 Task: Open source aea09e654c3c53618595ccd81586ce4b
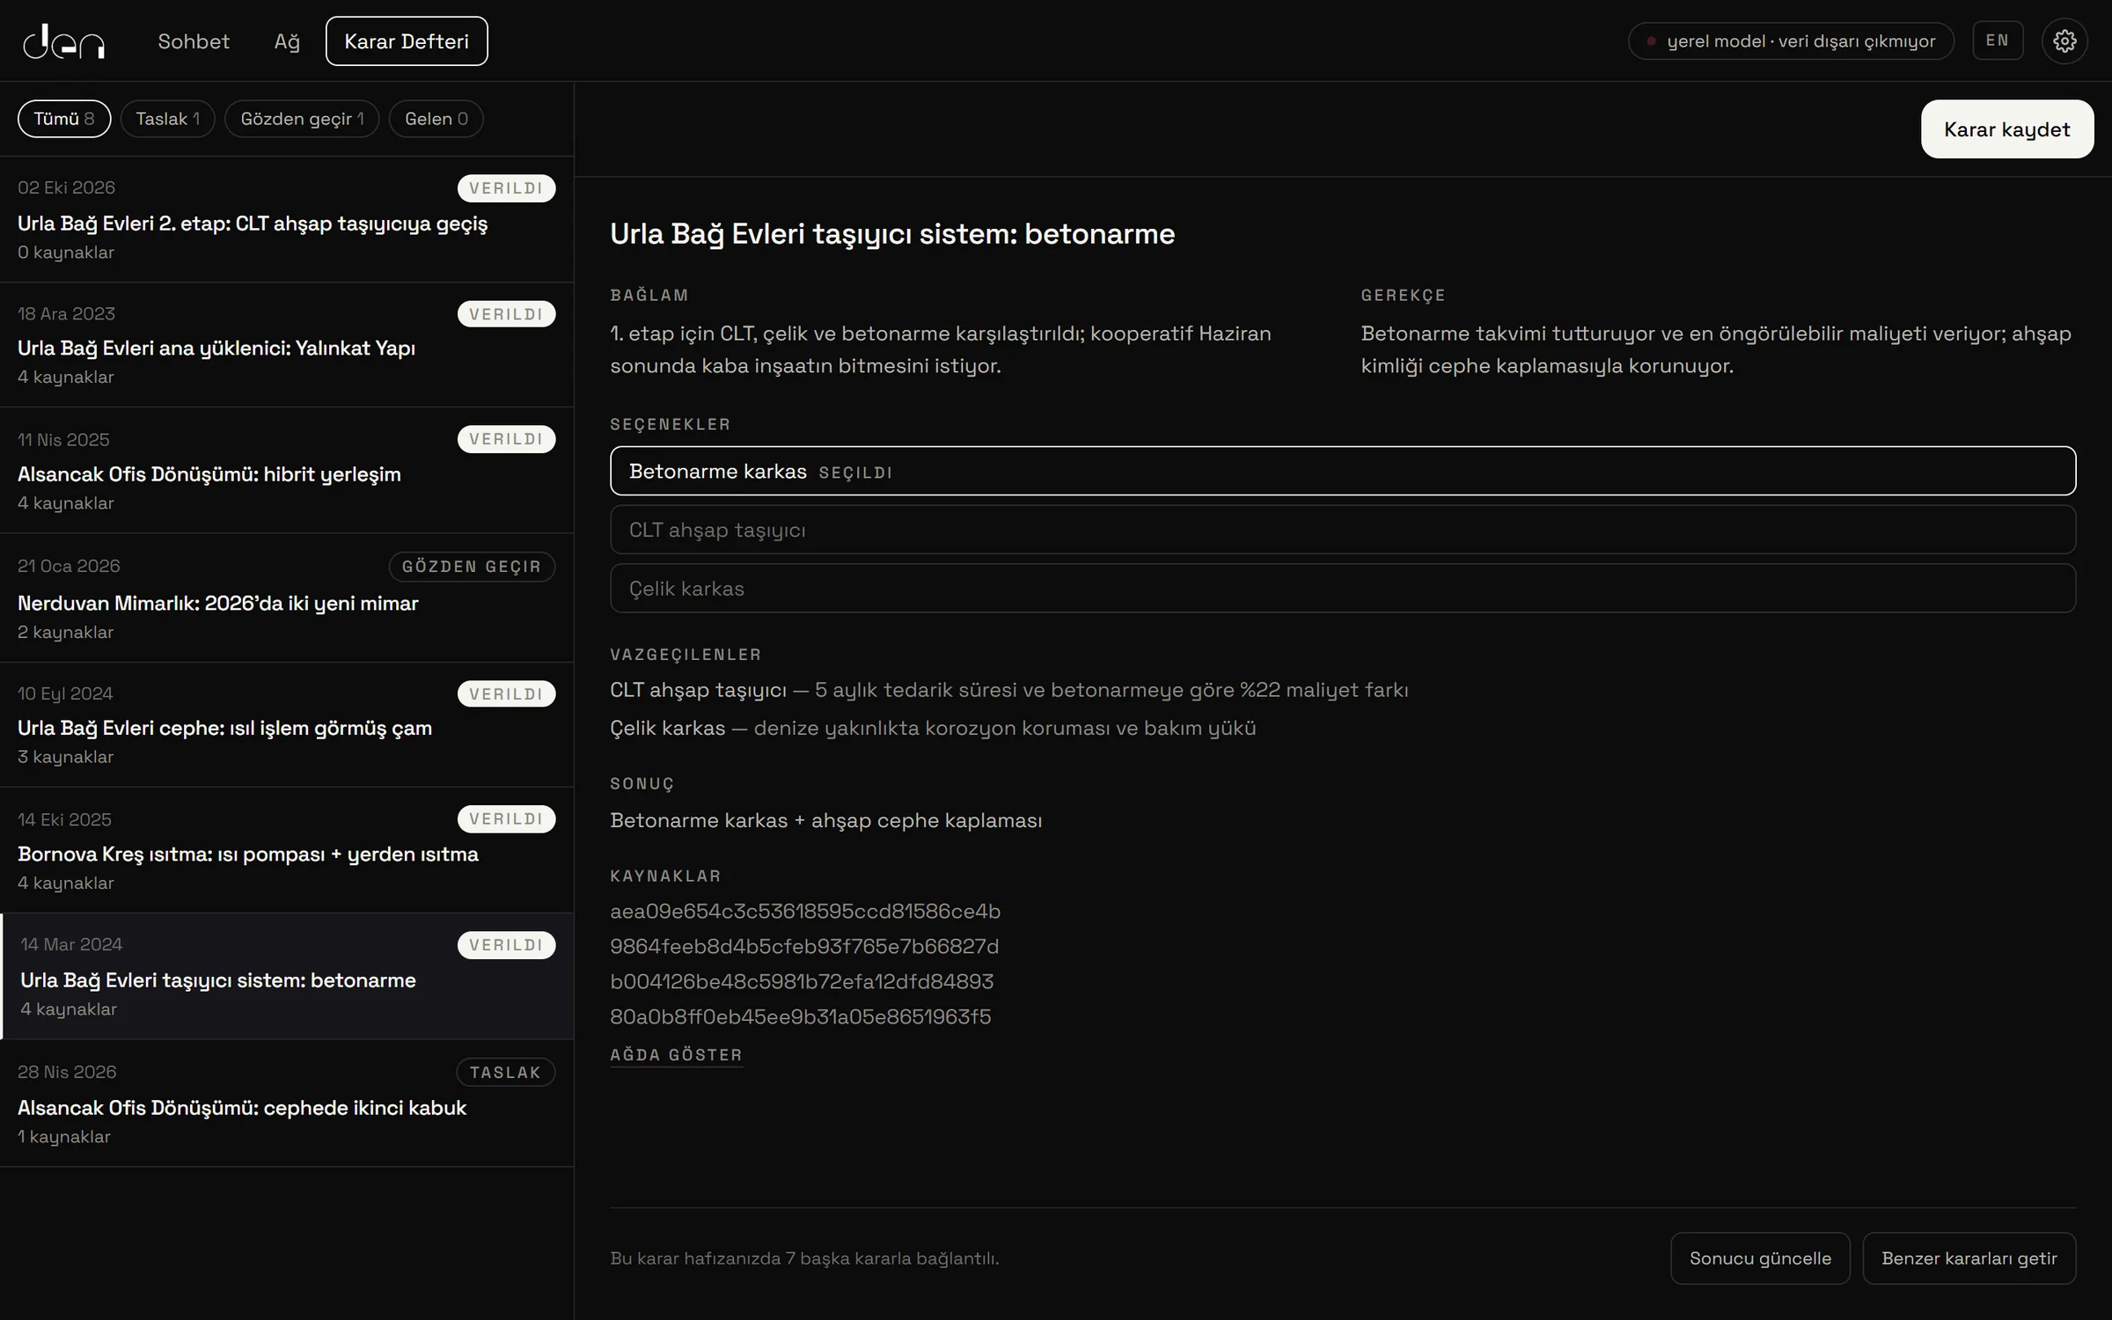805,912
